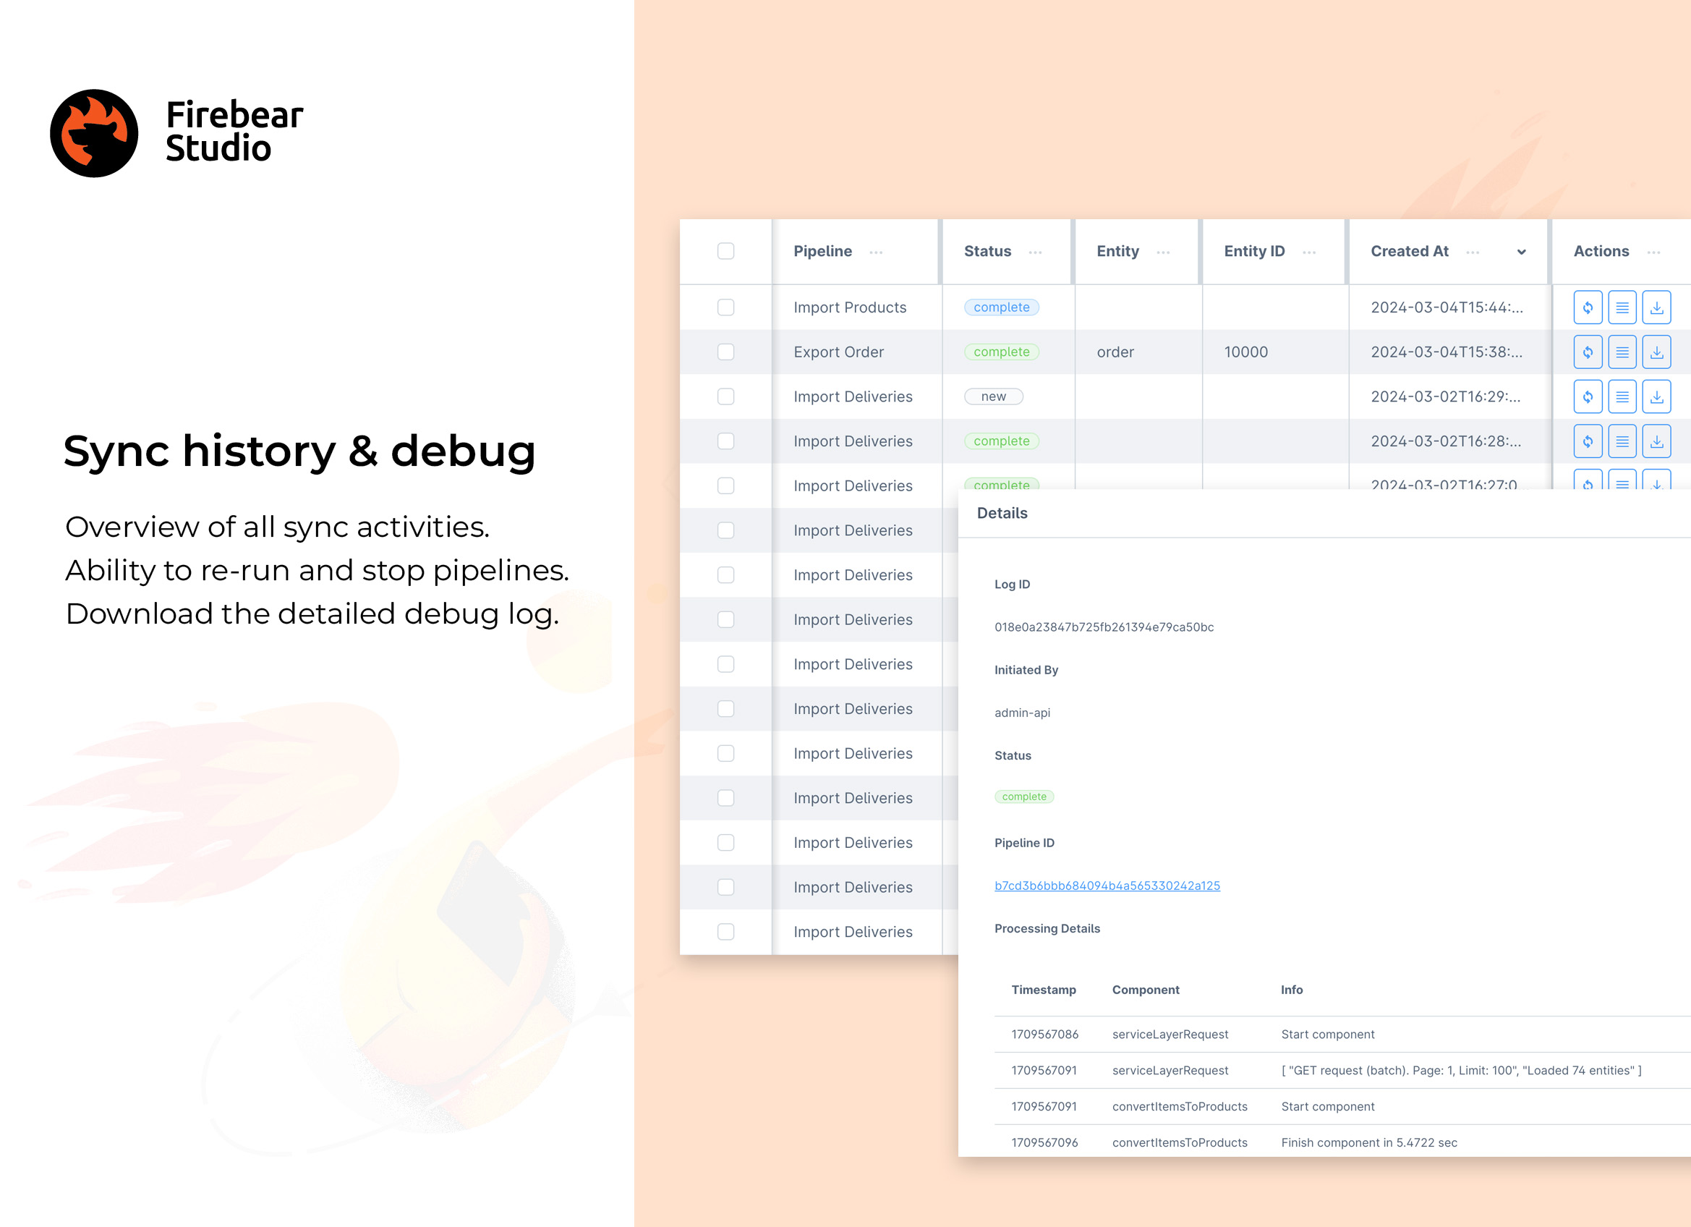Click the re-run icon for Import Products
The image size is (1691, 1227).
1588,307
